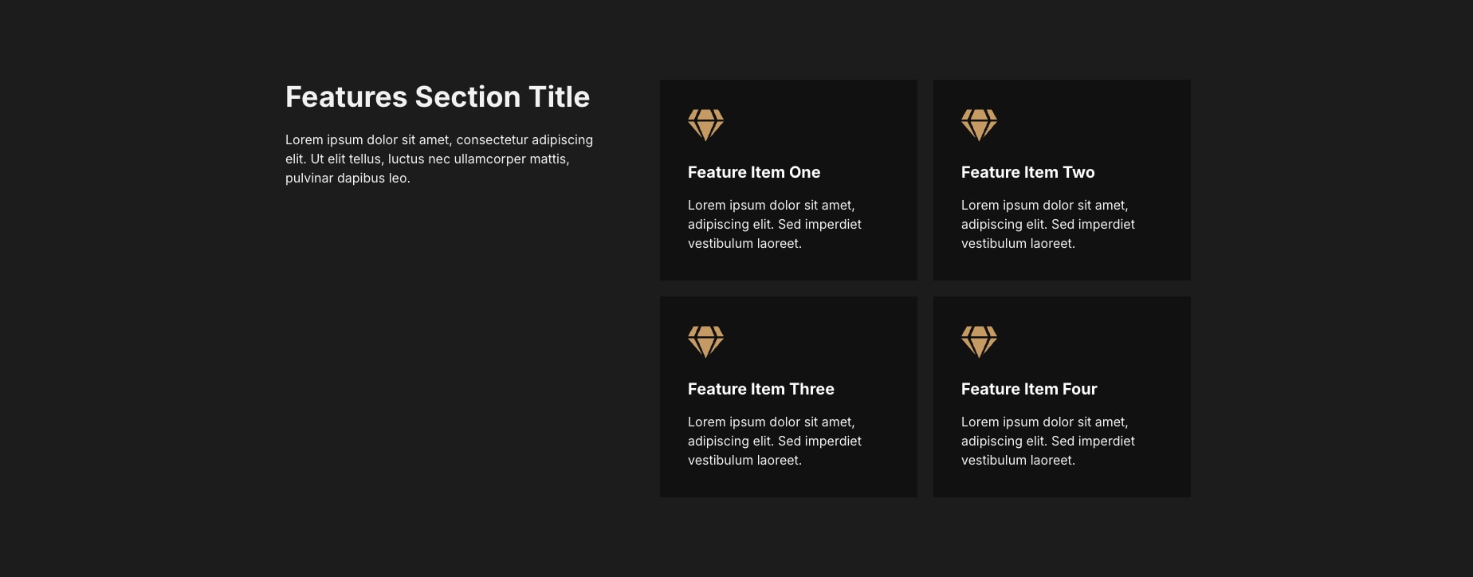Screen dimensions: 1473x577
Task: Click the description text under Feature Item One
Action: point(774,224)
